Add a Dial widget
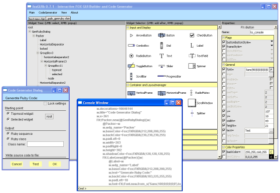This screenshot has height=193, width=280. (162, 46)
